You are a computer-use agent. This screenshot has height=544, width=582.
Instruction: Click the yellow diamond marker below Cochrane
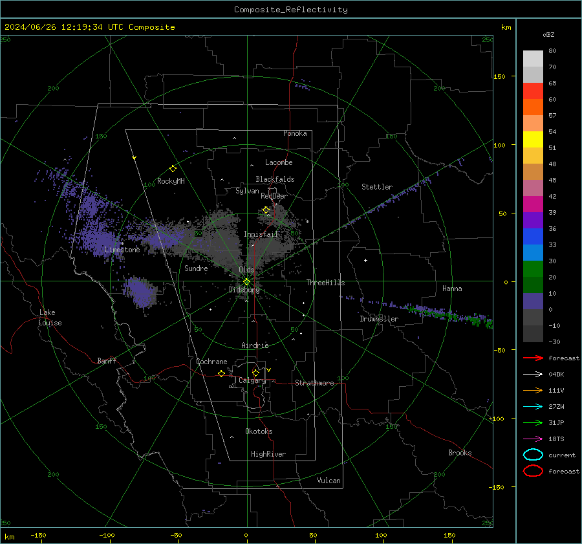click(x=221, y=373)
